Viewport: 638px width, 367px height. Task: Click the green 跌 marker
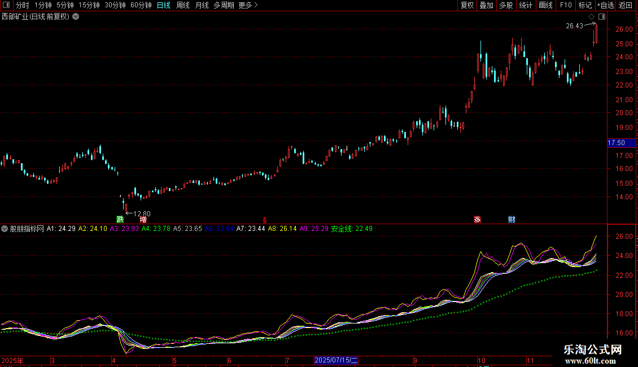[120, 219]
